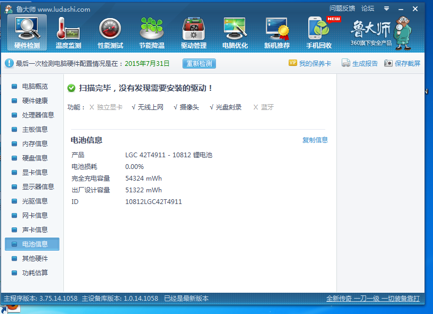Click the 电池信息 section heading

[86, 140]
